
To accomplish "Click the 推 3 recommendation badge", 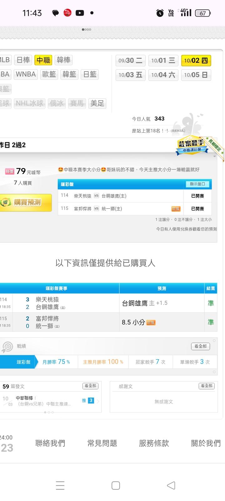I will tap(88, 400).
